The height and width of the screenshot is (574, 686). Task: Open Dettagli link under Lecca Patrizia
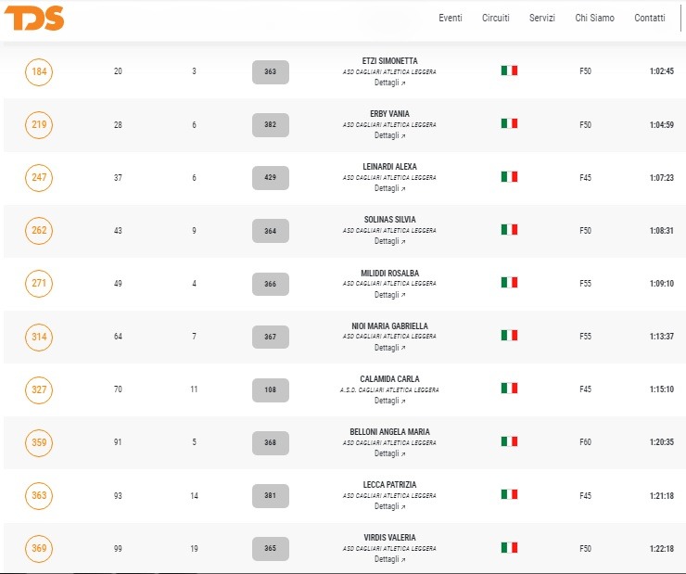tap(389, 506)
